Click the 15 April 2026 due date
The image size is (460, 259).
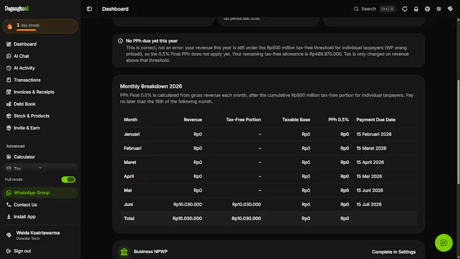(x=370, y=162)
